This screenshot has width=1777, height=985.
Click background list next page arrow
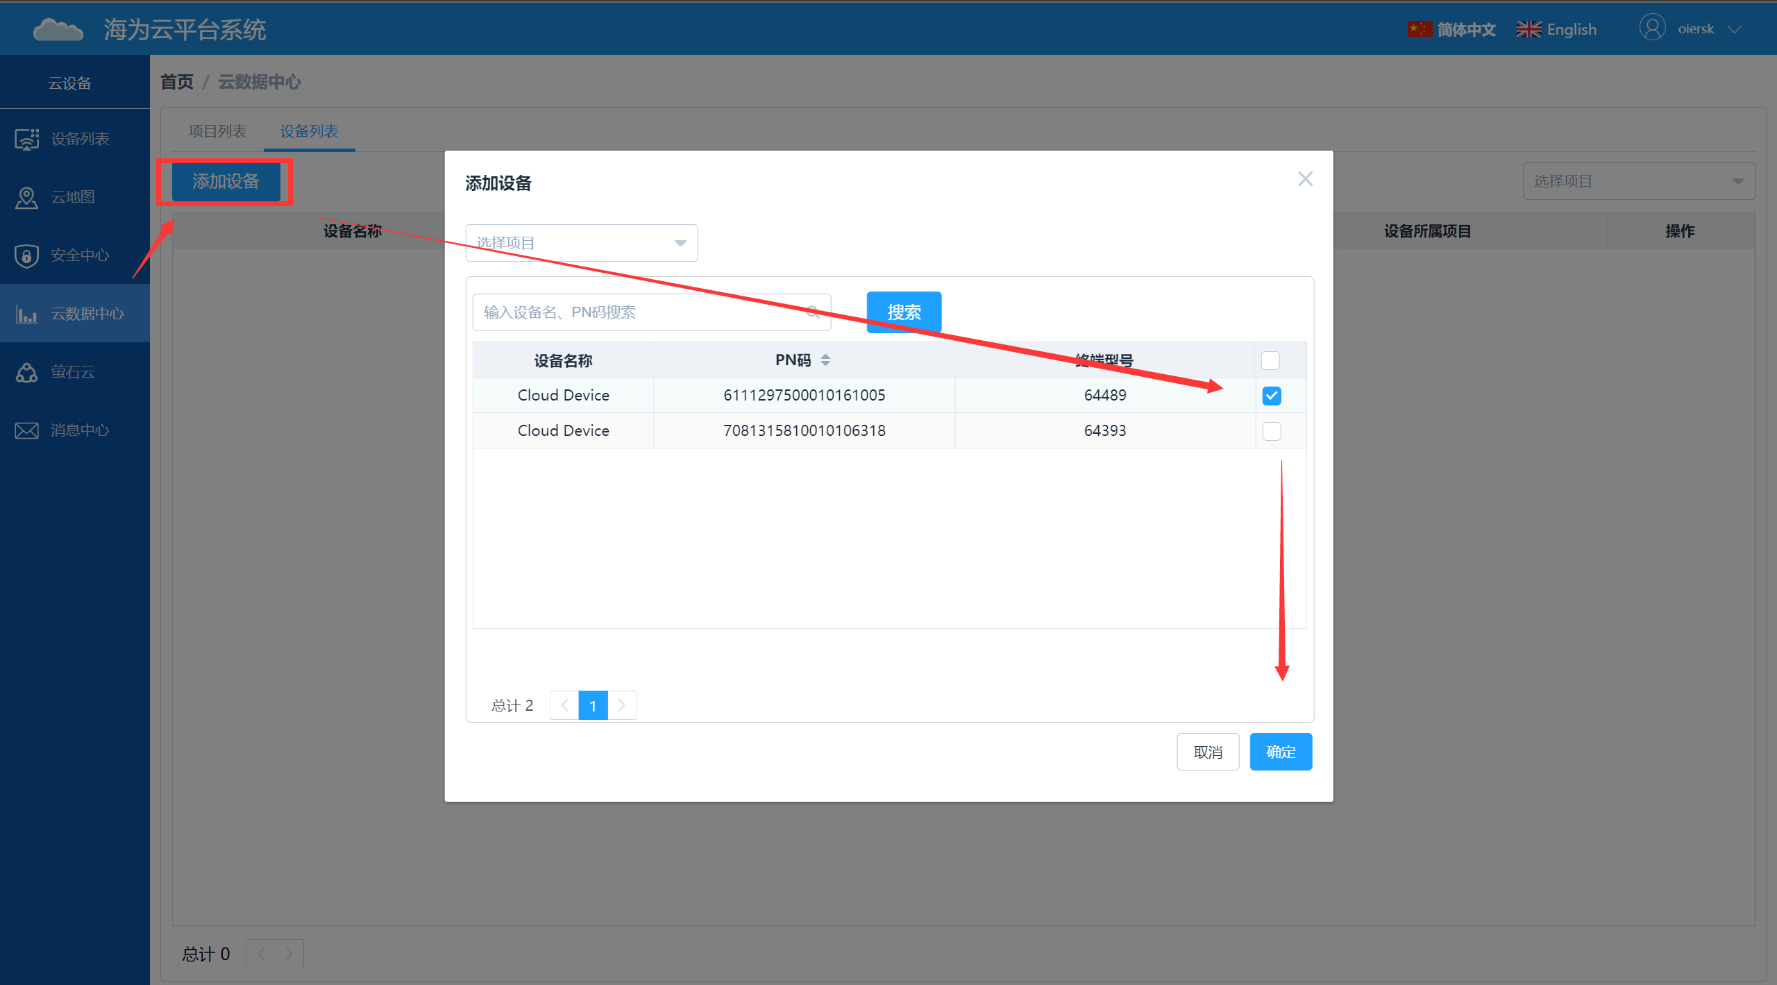click(289, 954)
